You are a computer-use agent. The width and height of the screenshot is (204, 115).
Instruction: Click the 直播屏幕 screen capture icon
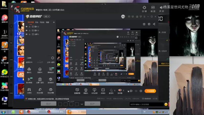pos(77,91)
